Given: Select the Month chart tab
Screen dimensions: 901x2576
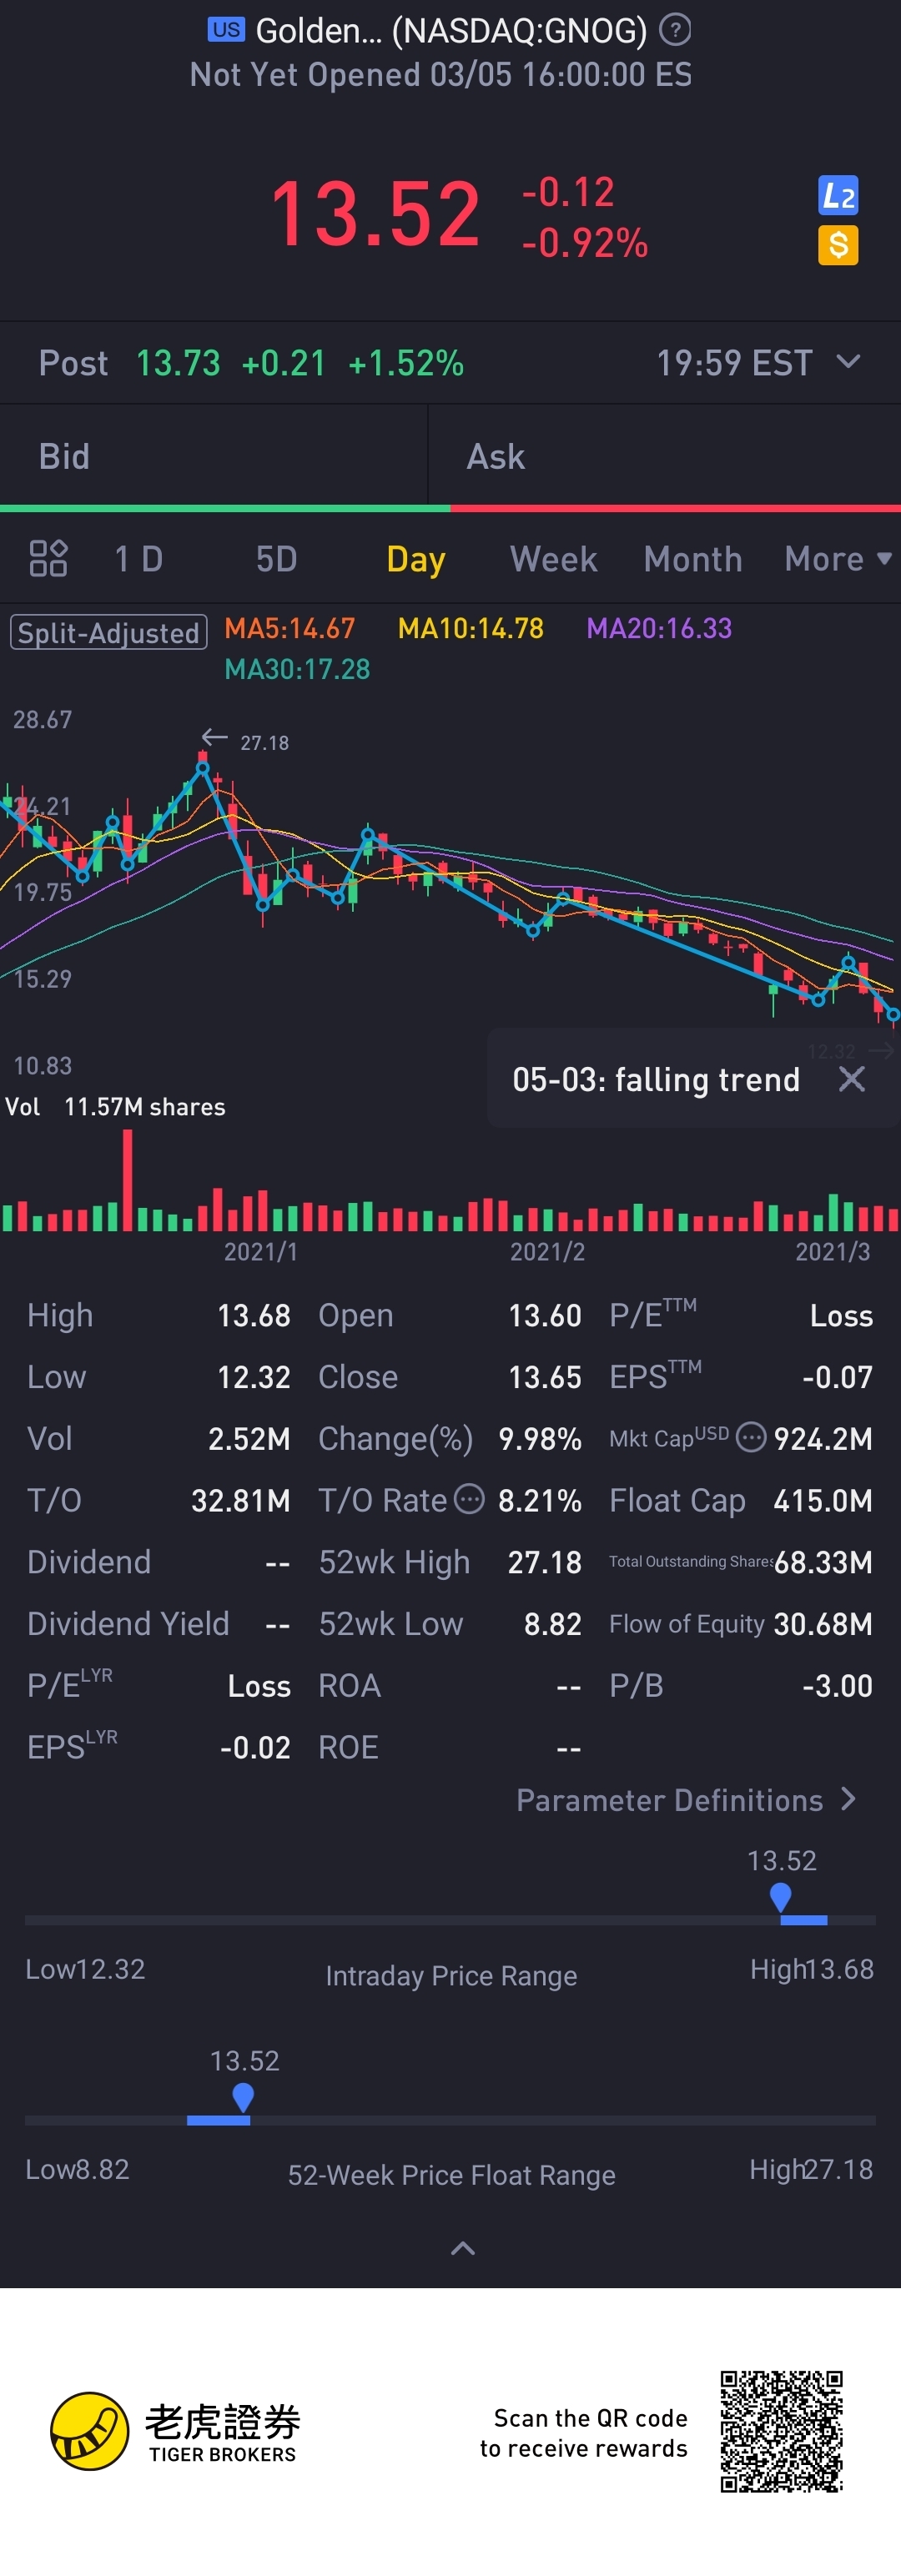Looking at the screenshot, I should click(x=693, y=559).
